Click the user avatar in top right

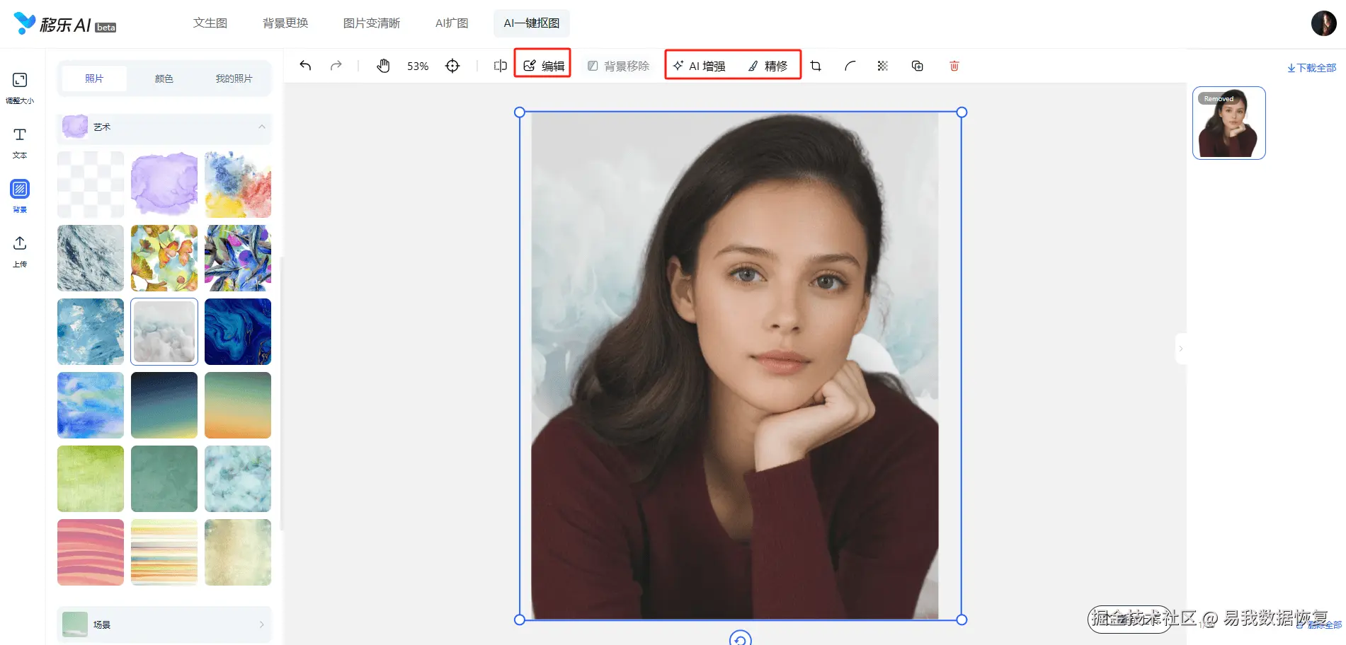[x=1323, y=23]
